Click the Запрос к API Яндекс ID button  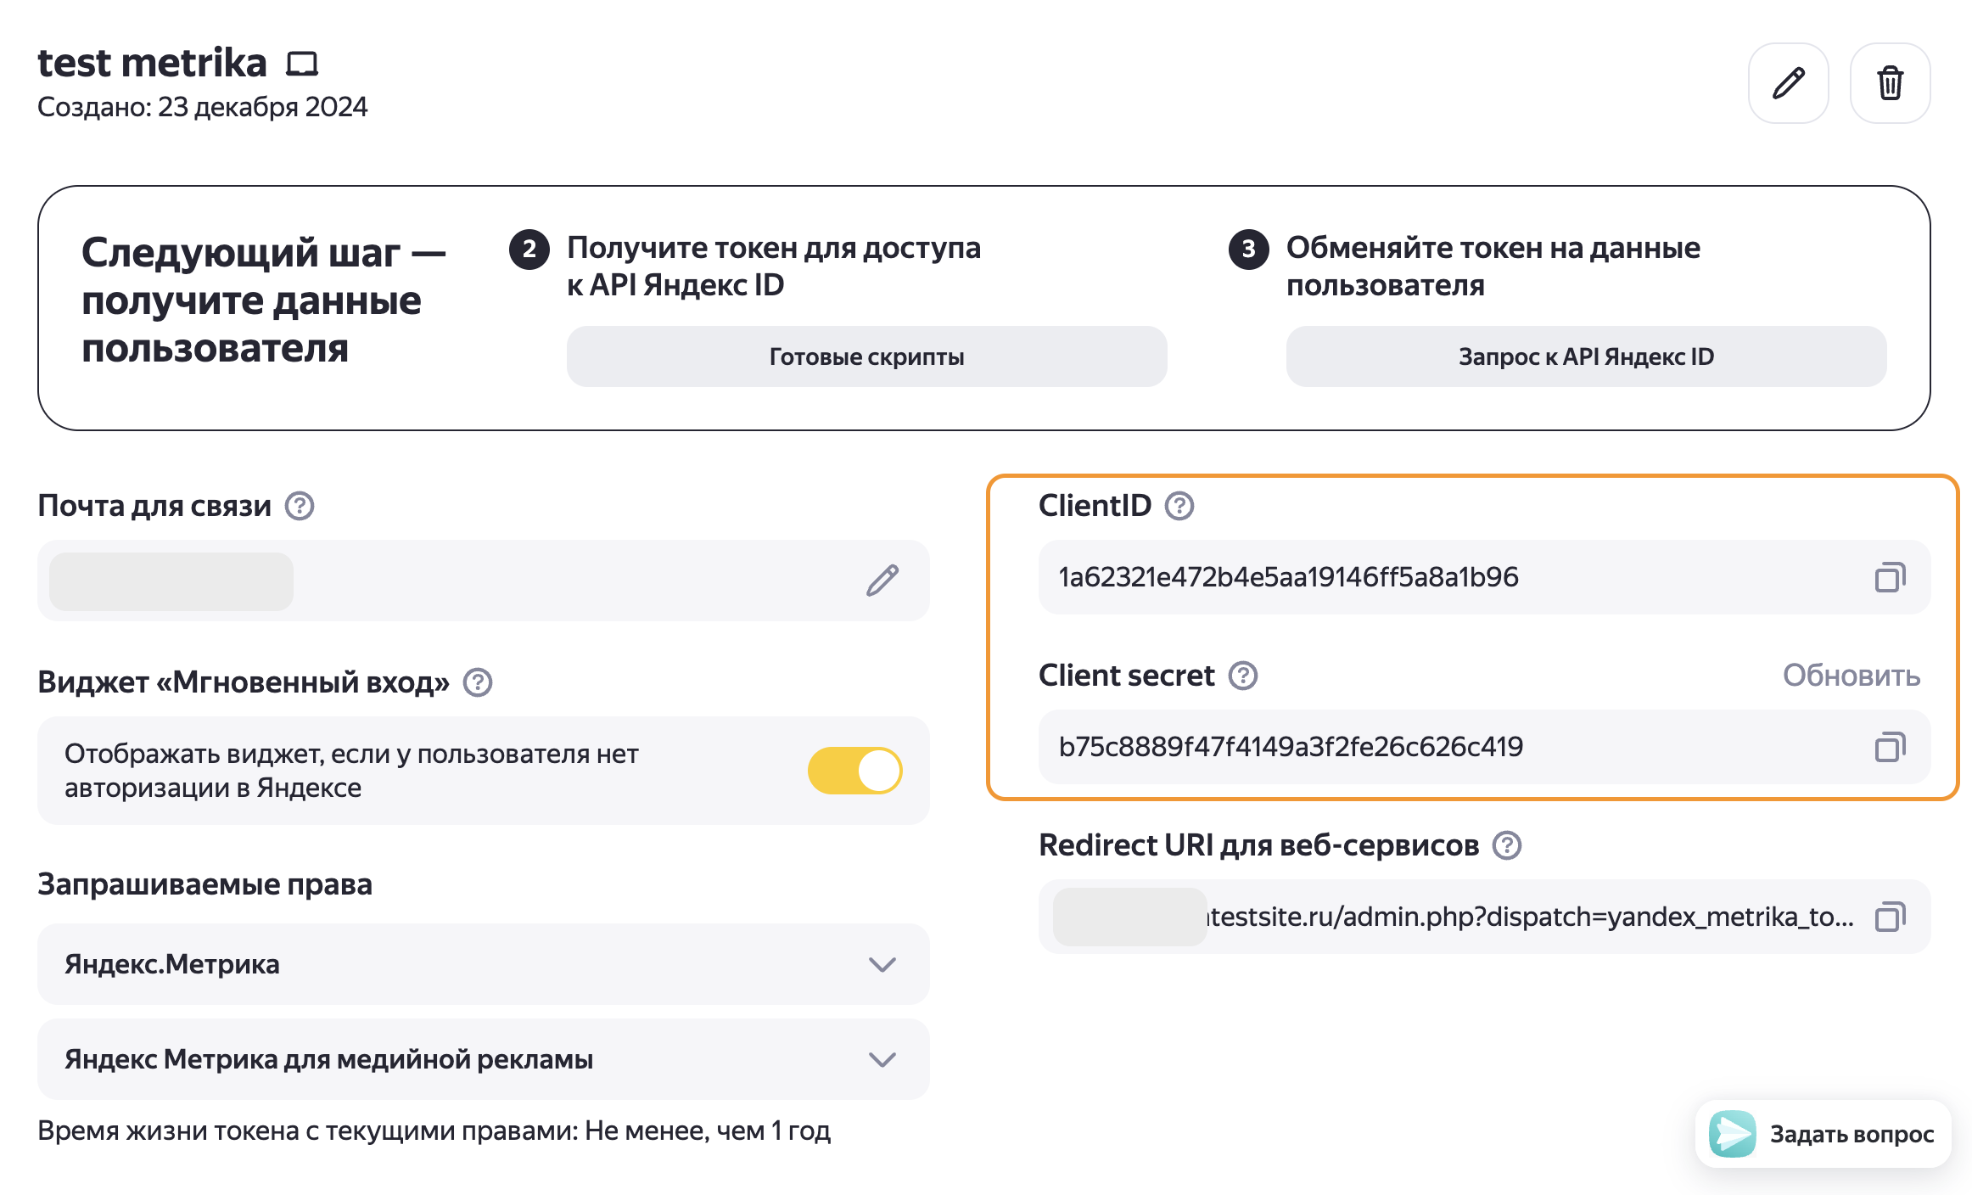click(1586, 356)
